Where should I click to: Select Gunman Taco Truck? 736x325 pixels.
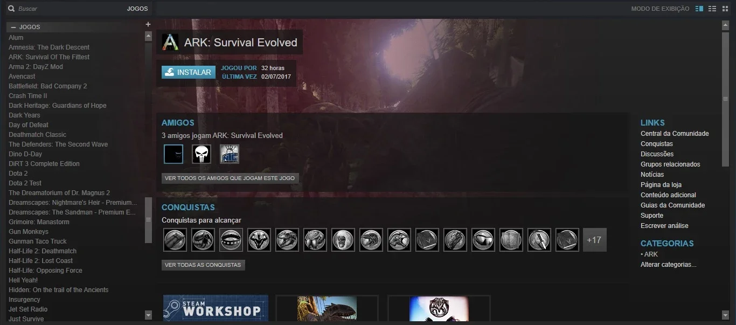pyautogui.click(x=38, y=241)
